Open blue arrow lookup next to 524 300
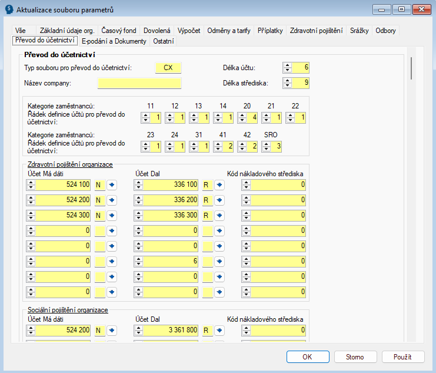 click(x=112, y=215)
